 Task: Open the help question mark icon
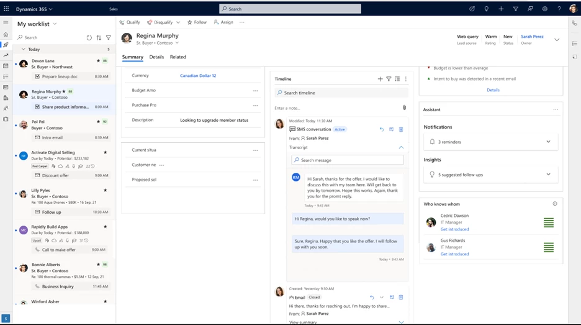point(559,9)
